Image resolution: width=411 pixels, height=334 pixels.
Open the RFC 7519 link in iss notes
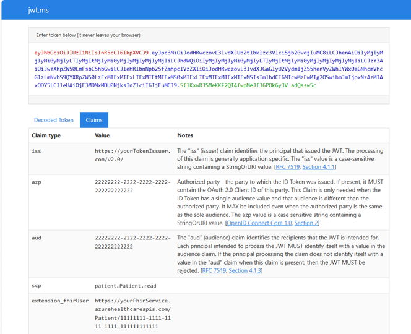tap(287, 167)
